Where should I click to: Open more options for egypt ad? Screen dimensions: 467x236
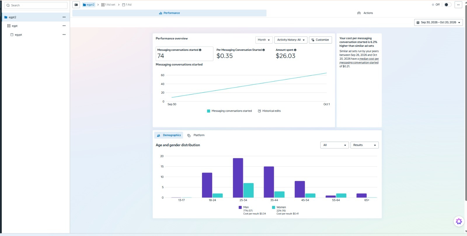tap(64, 34)
